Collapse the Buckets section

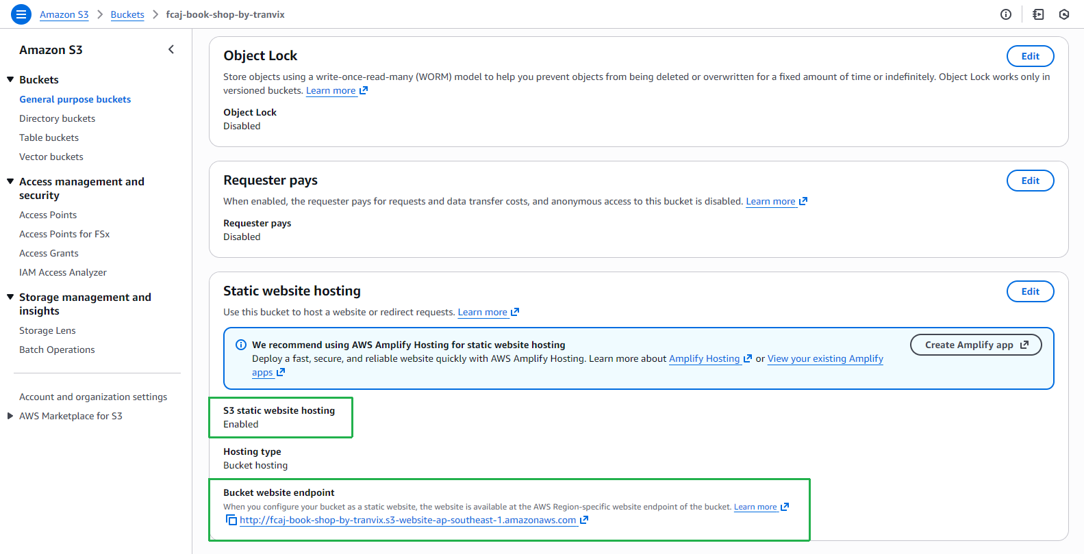pos(10,79)
